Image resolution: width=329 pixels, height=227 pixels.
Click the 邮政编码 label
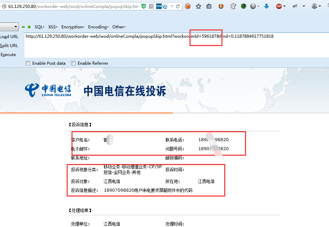pyautogui.click(x=175, y=158)
